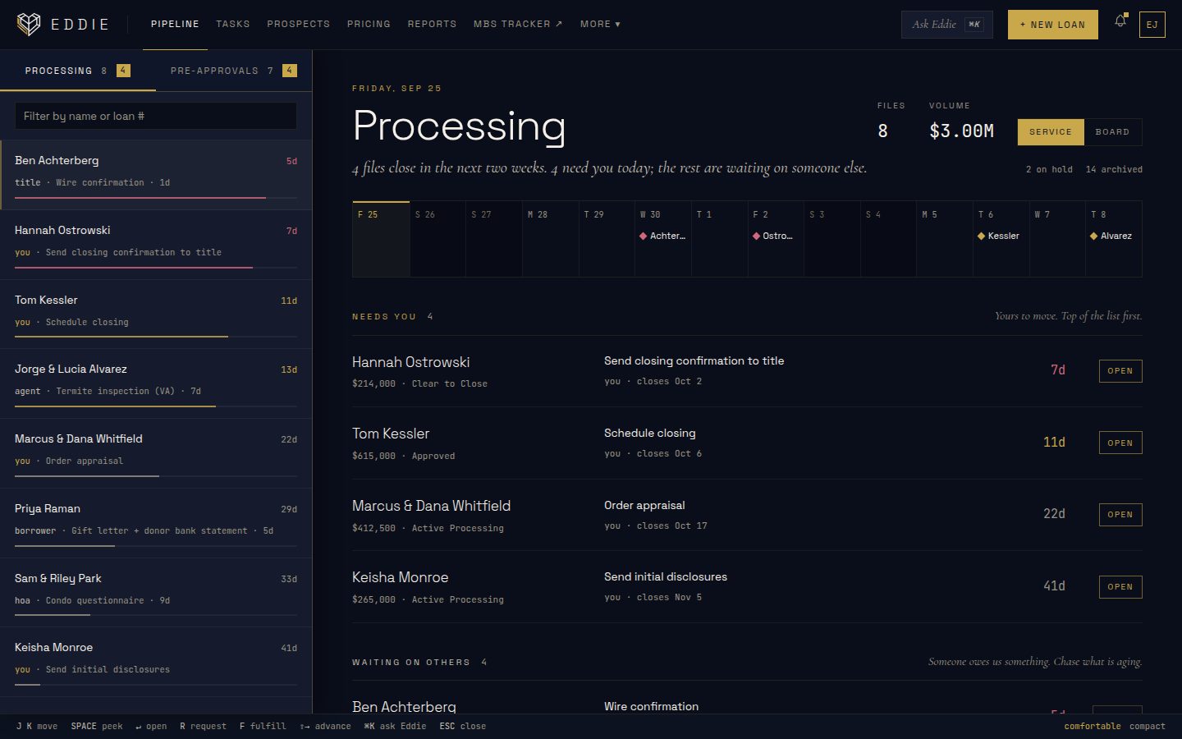Image resolution: width=1182 pixels, height=739 pixels.
Task: Go to Tasks in top navigation
Action: click(233, 25)
